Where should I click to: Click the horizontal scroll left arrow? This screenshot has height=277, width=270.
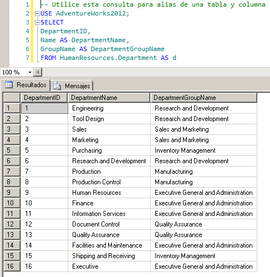(38, 72)
